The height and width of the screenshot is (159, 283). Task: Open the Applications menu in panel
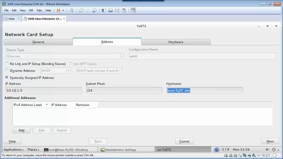click(x=14, y=150)
